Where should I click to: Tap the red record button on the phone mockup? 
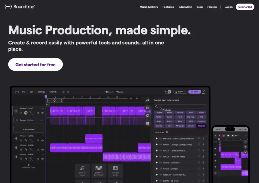(224, 136)
